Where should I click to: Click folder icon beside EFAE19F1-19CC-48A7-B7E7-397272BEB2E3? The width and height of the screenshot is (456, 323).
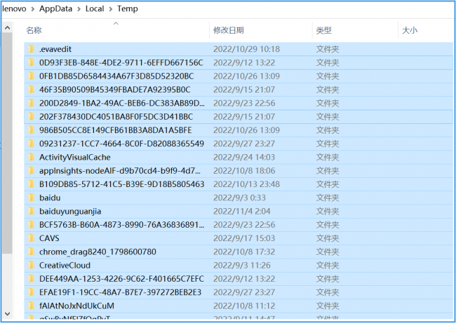[32, 292]
